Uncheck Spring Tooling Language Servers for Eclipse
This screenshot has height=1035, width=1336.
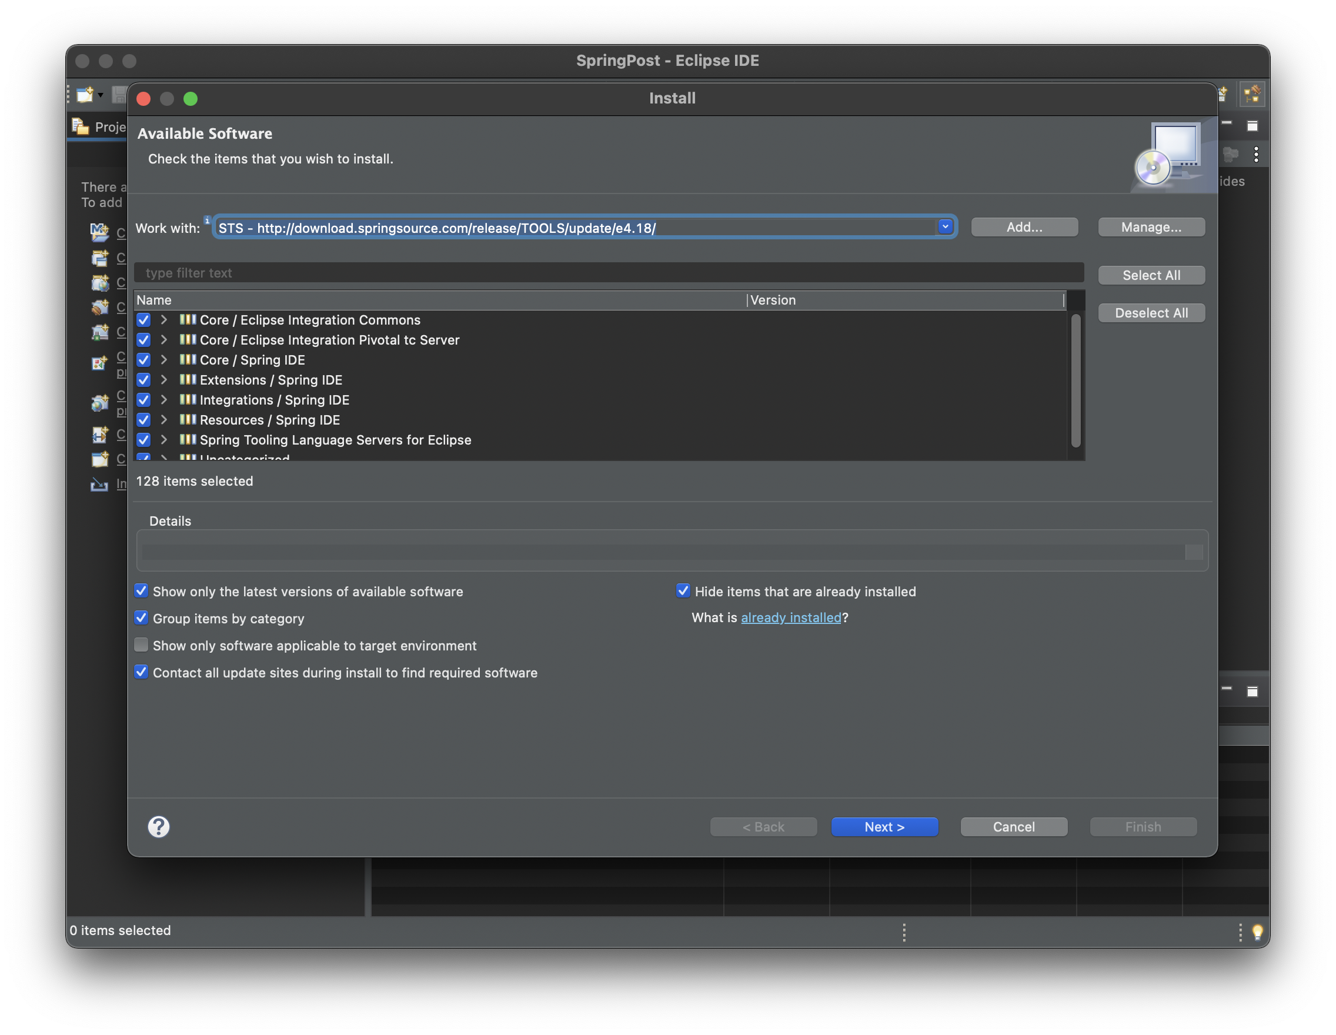[x=143, y=440]
